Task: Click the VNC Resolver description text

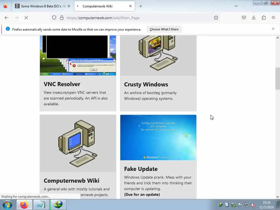Action: (76, 98)
